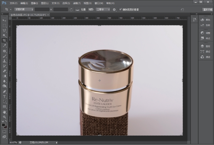Click the crop width input field
214x145 pixels.
pyautogui.click(x=42, y=9)
